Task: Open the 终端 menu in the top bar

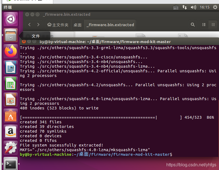Action: pos(7,7)
